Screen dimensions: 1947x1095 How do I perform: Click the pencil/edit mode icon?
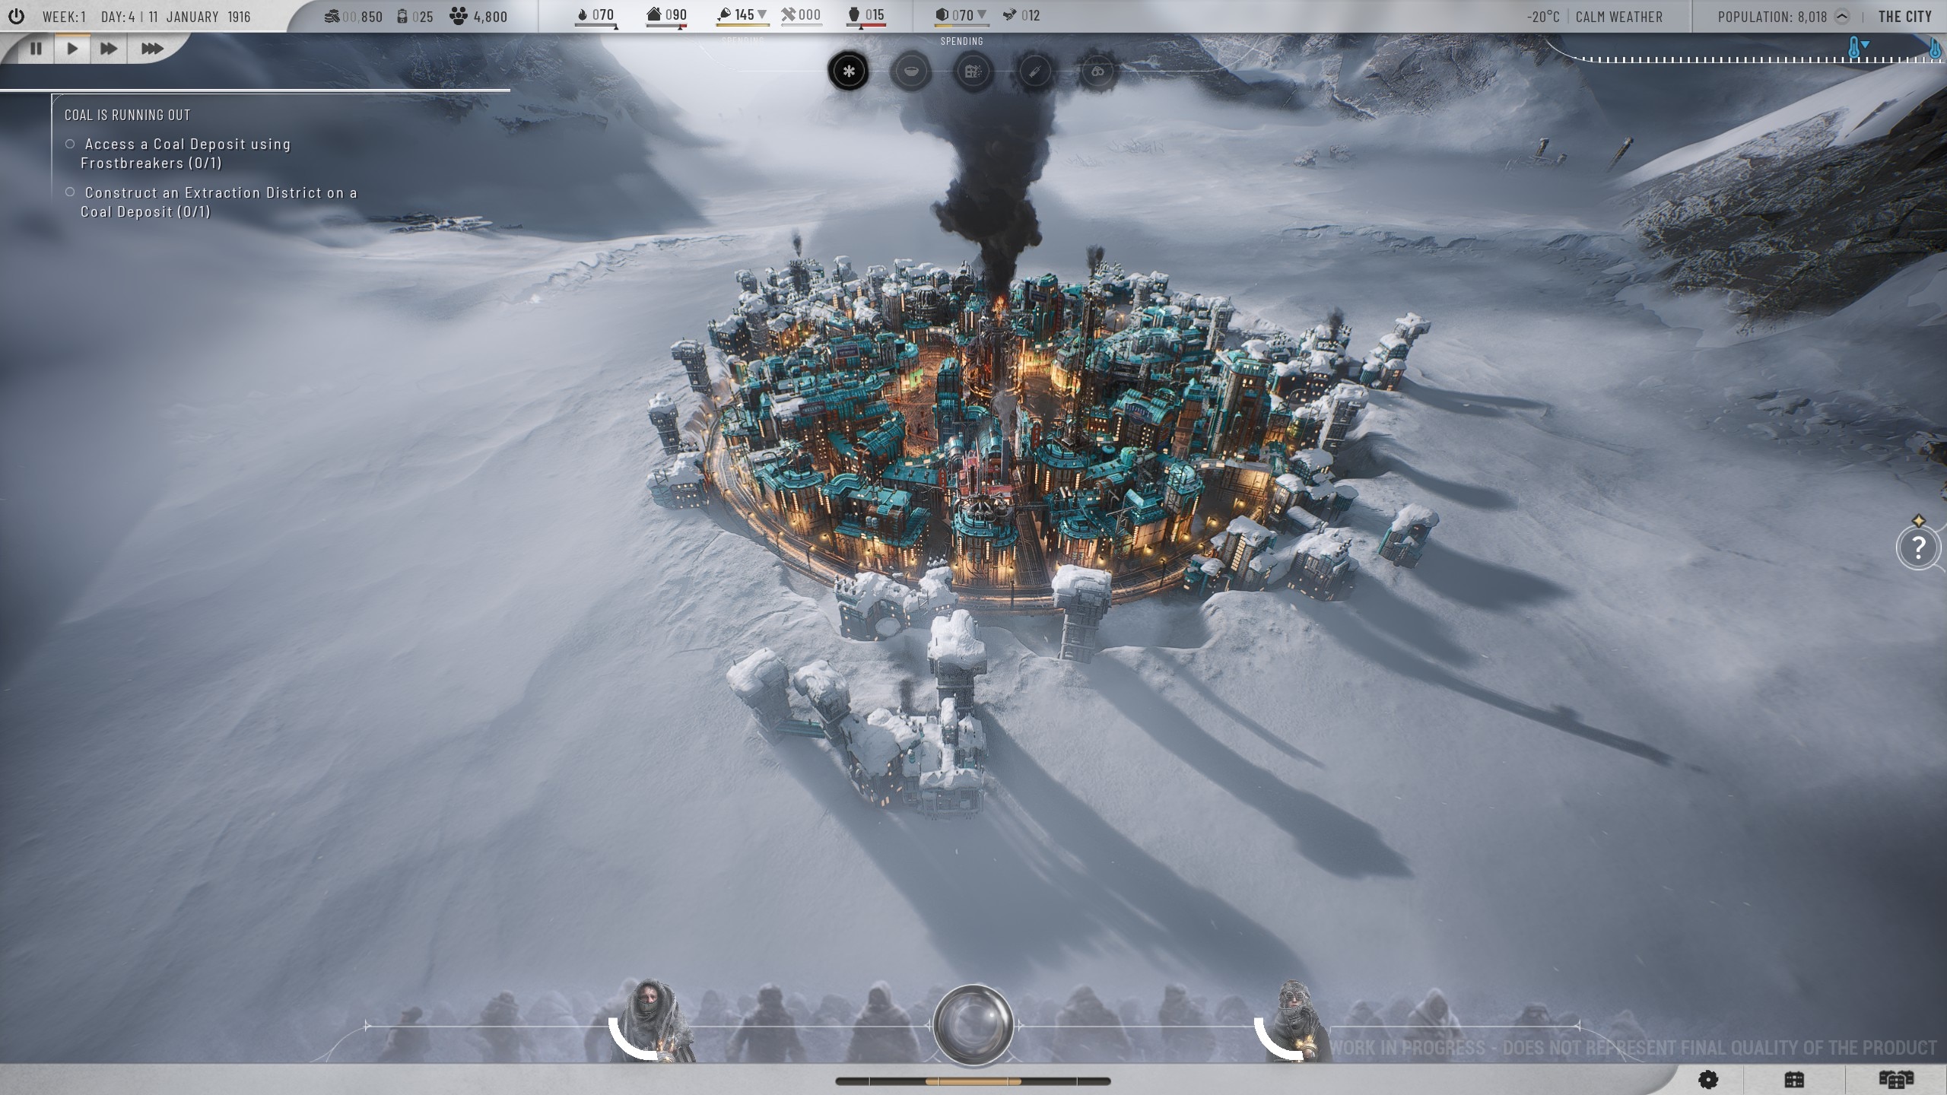click(x=1035, y=71)
